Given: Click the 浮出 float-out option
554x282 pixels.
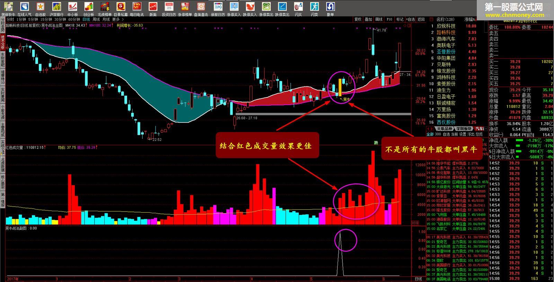Looking at the screenshot, I should pyautogui.click(x=471, y=134).
